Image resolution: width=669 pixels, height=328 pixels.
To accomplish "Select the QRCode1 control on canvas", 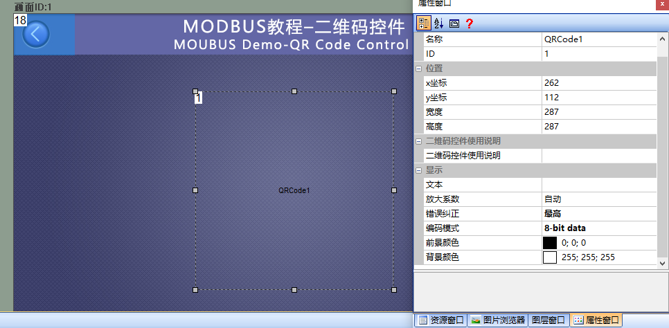I will tap(294, 191).
